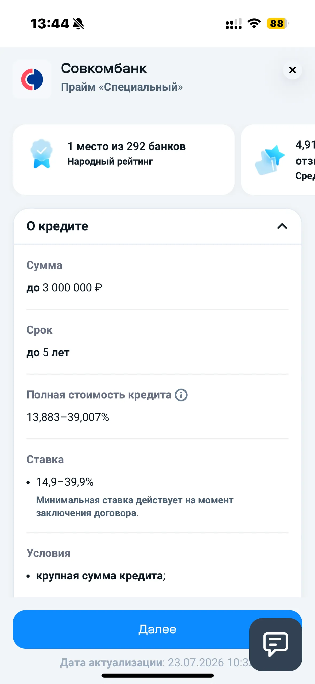Open the info icon beside Полная стоимость кредита

tap(181, 395)
